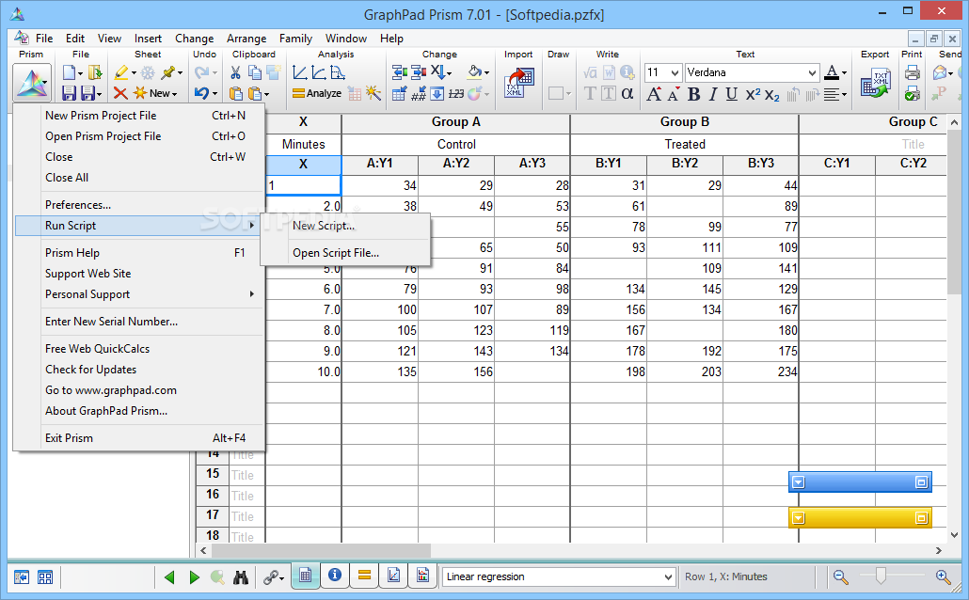The height and width of the screenshot is (600, 969).
Task: Click the Print printer icon
Action: tap(913, 73)
